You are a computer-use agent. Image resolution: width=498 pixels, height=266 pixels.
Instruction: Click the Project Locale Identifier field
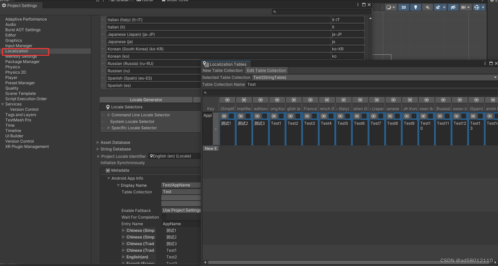click(x=175, y=156)
